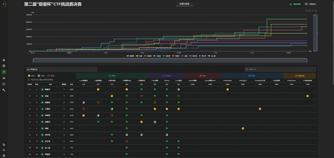The image size is (334, 158).
Task: Toggle the 张斌 series in chart legend
Action: click(x=139, y=56)
